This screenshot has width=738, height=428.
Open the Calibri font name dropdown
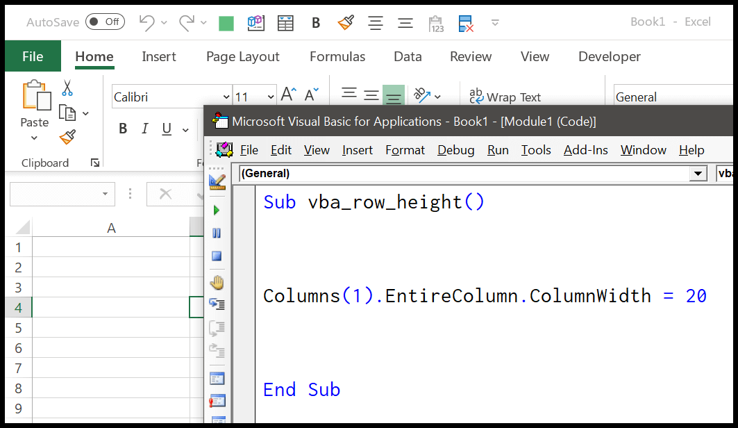tap(226, 97)
